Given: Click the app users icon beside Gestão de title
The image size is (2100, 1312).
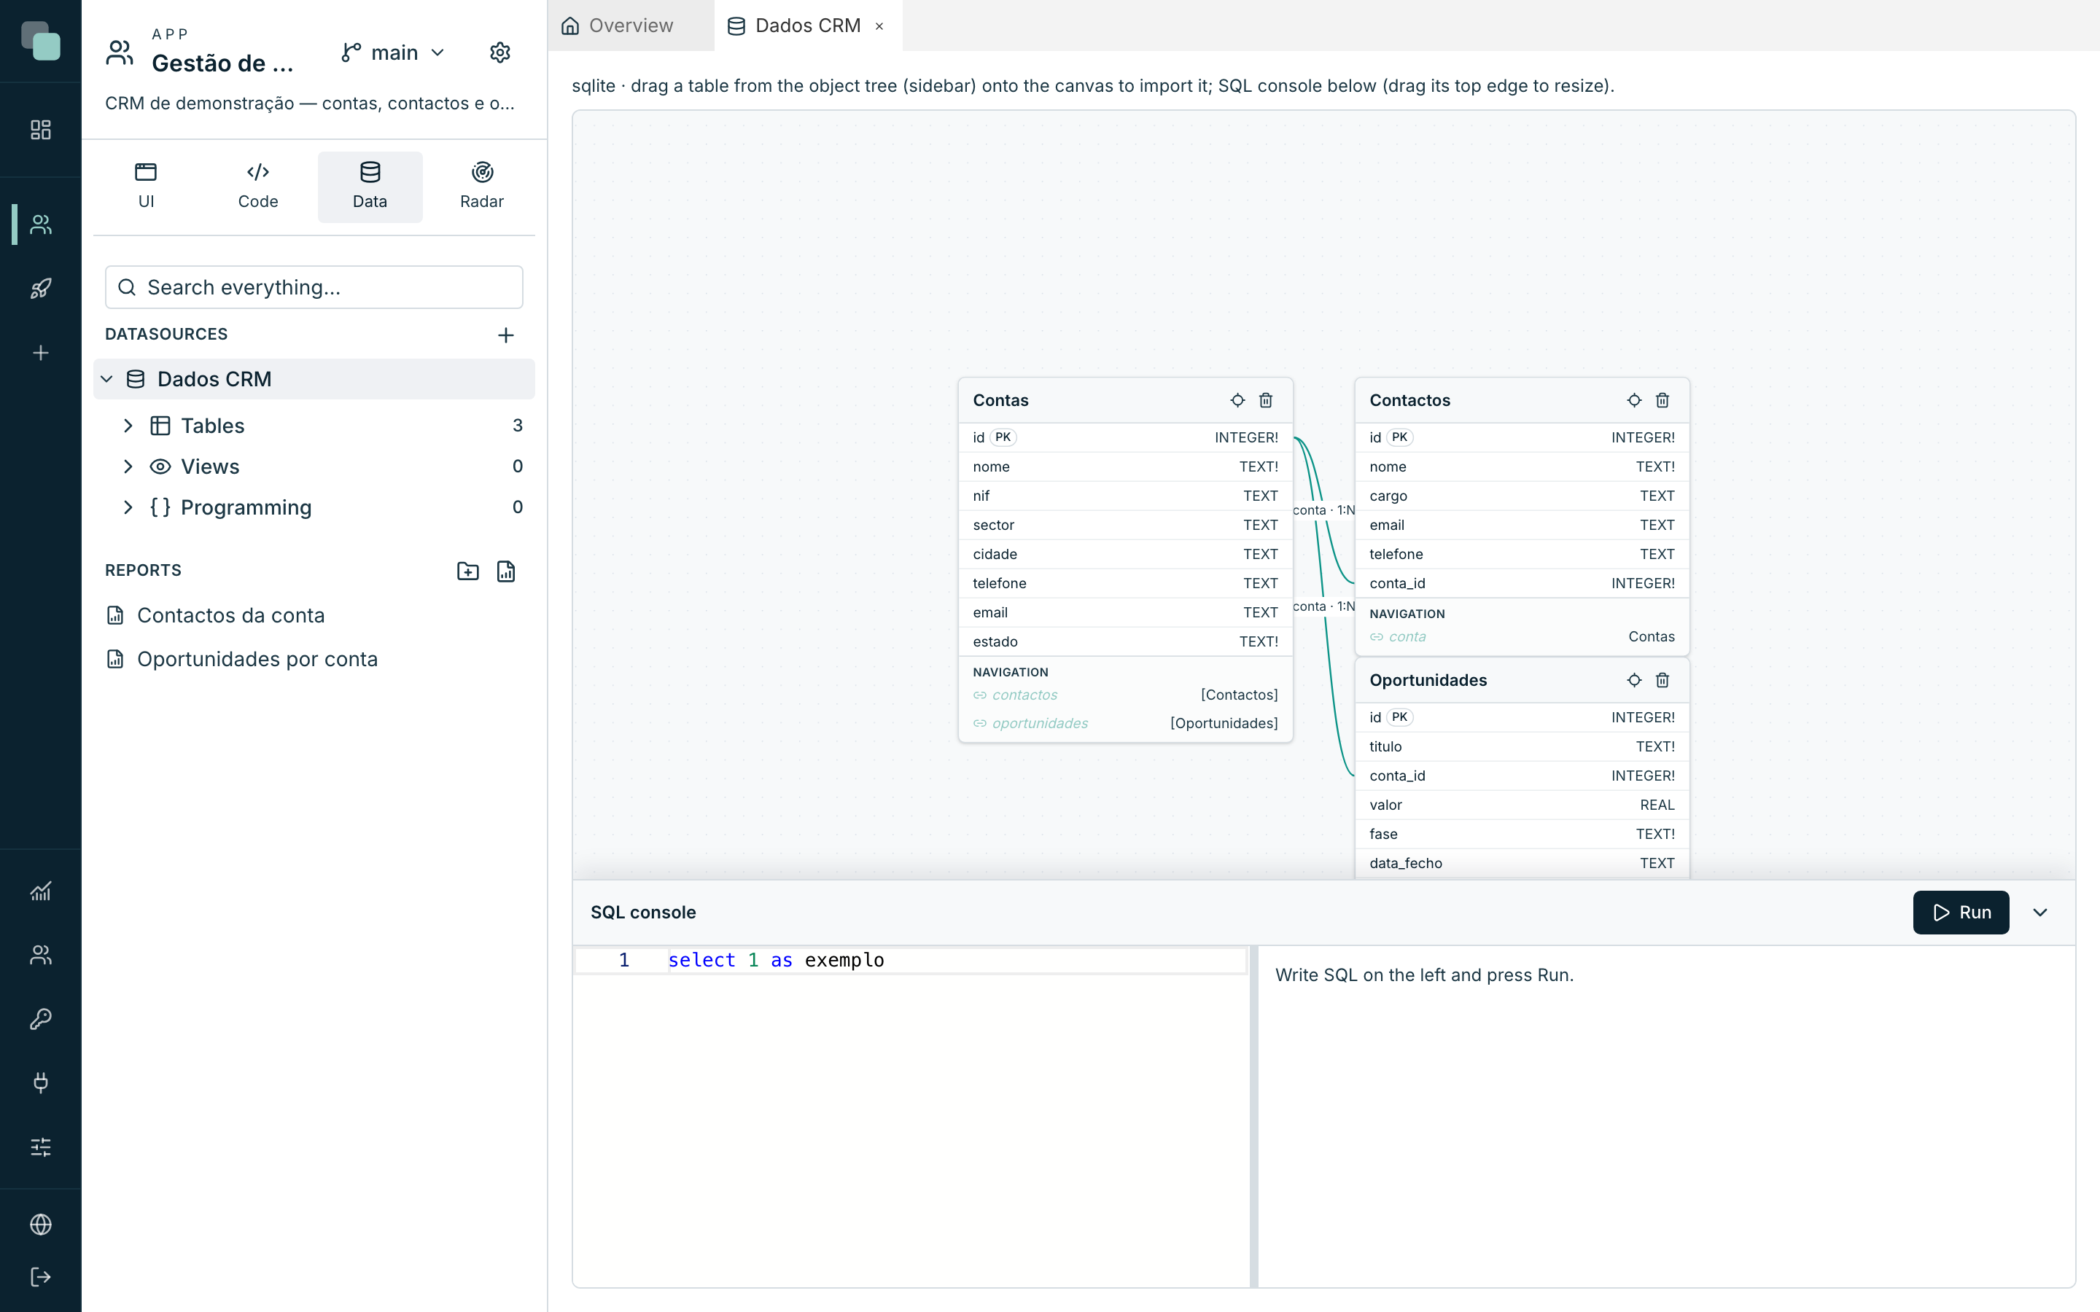Looking at the screenshot, I should pyautogui.click(x=120, y=53).
